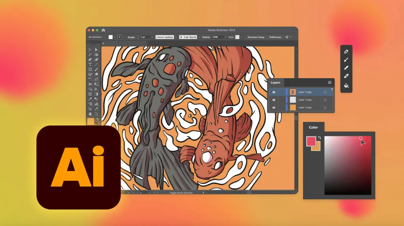Screen dimensions: 404x226
Task: Click the Home icon in title bar
Action: (x=103, y=30)
